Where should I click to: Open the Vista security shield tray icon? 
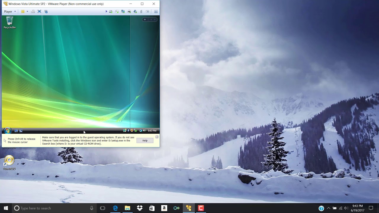(132, 130)
